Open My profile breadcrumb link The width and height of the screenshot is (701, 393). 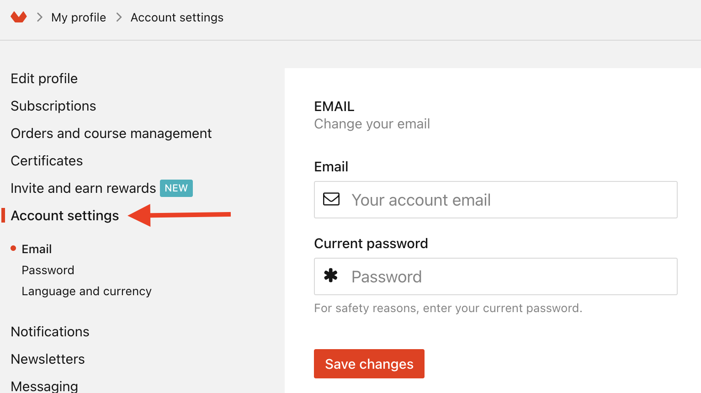(x=79, y=17)
